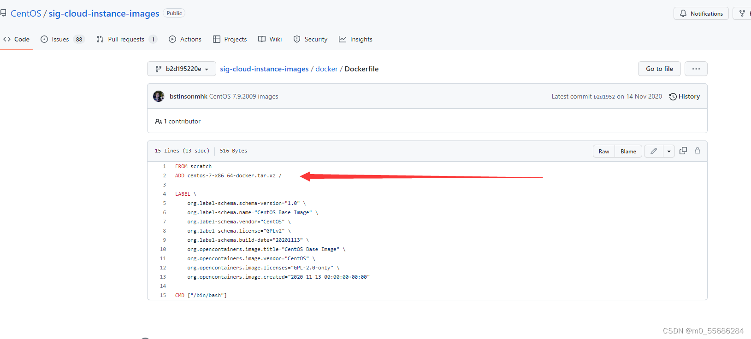Screen dimensions: 751x339
Task: Open the Raw file view
Action: coord(604,151)
